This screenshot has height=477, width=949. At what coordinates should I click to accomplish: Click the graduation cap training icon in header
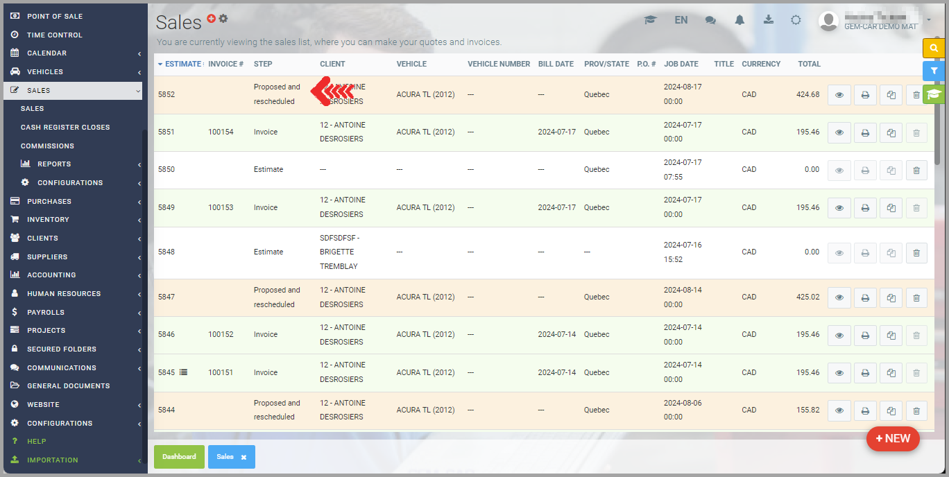[650, 20]
